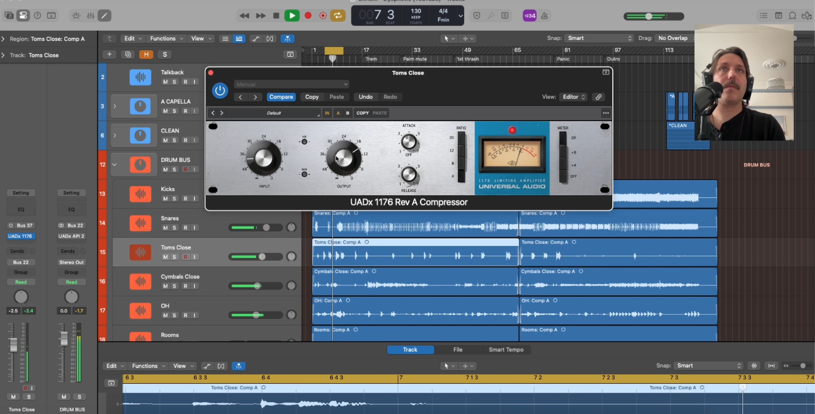
Task: Open the Loop Browser icon
Action: pos(792,16)
